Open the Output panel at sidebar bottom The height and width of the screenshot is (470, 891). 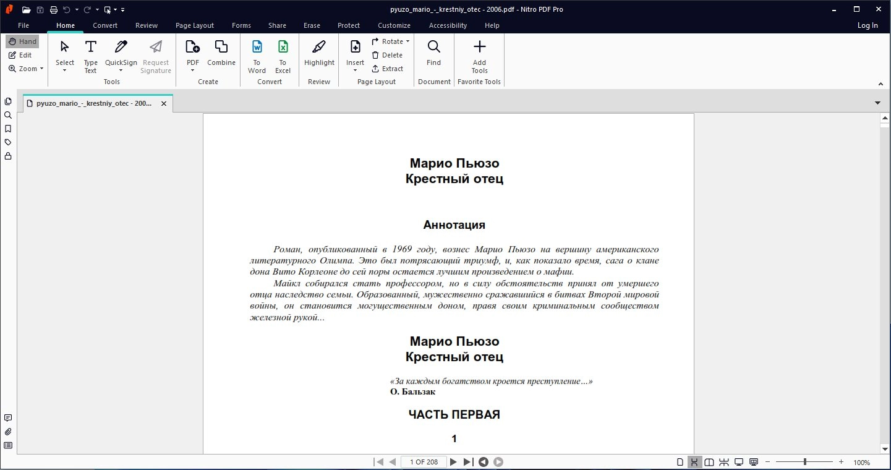[x=8, y=445]
